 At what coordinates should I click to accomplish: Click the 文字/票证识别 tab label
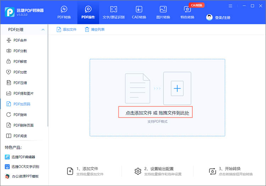click(113, 17)
